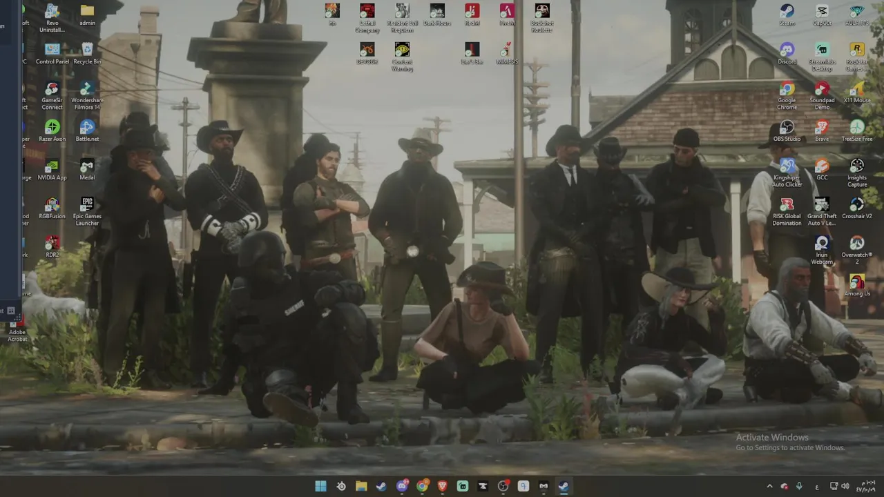This screenshot has width=884, height=497.
Task: Show hidden system tray icons
Action: [x=769, y=486]
